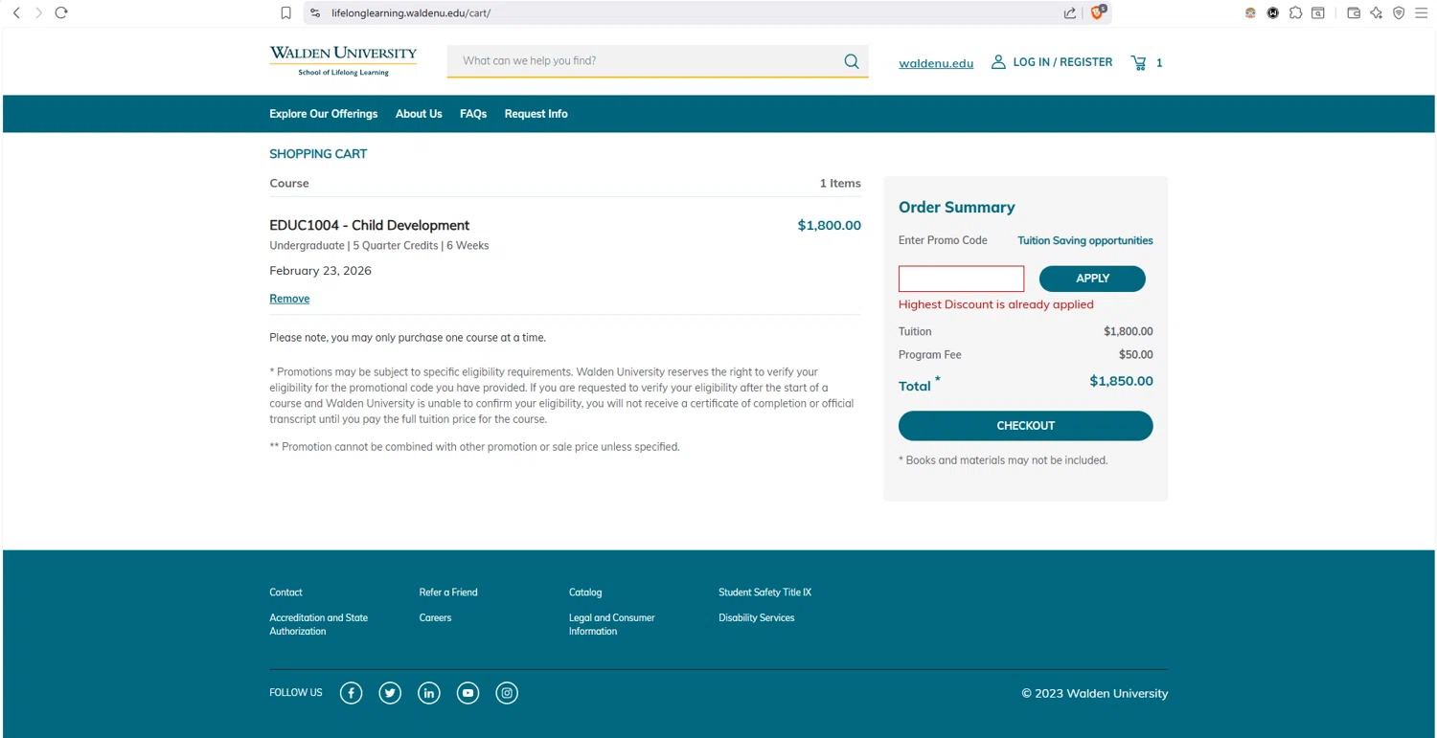Click the 'SHOPPING CART' heading
Viewport: 1437px width, 738px height.
[318, 153]
